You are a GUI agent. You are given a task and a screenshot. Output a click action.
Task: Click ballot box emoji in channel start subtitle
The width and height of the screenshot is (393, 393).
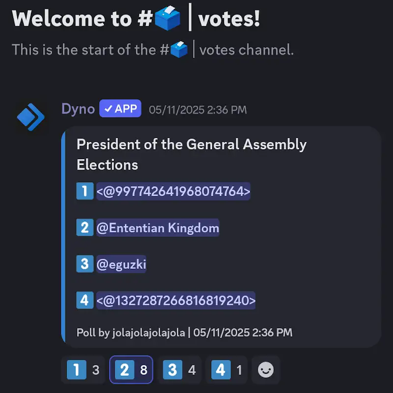click(x=179, y=50)
